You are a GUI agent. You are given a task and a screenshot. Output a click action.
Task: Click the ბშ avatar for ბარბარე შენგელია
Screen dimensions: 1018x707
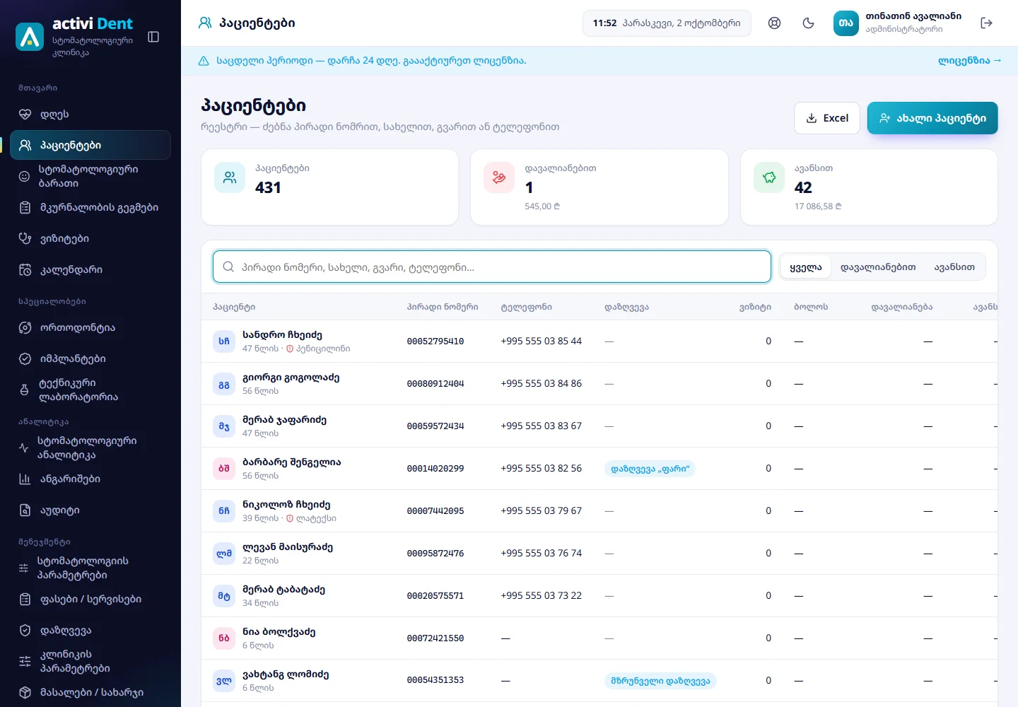[x=224, y=469]
